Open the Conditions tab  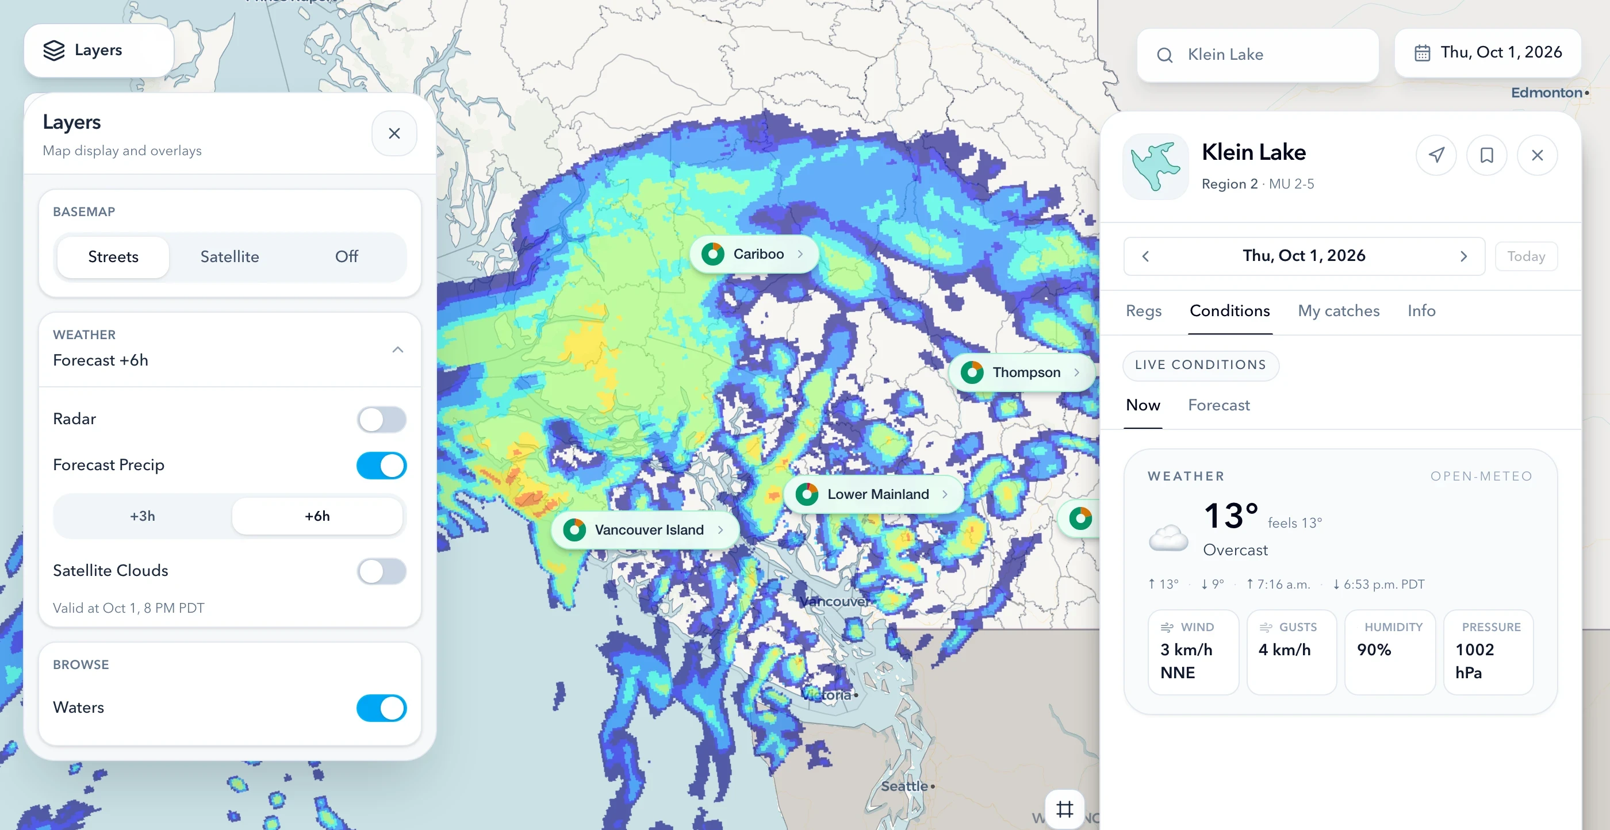pos(1229,310)
